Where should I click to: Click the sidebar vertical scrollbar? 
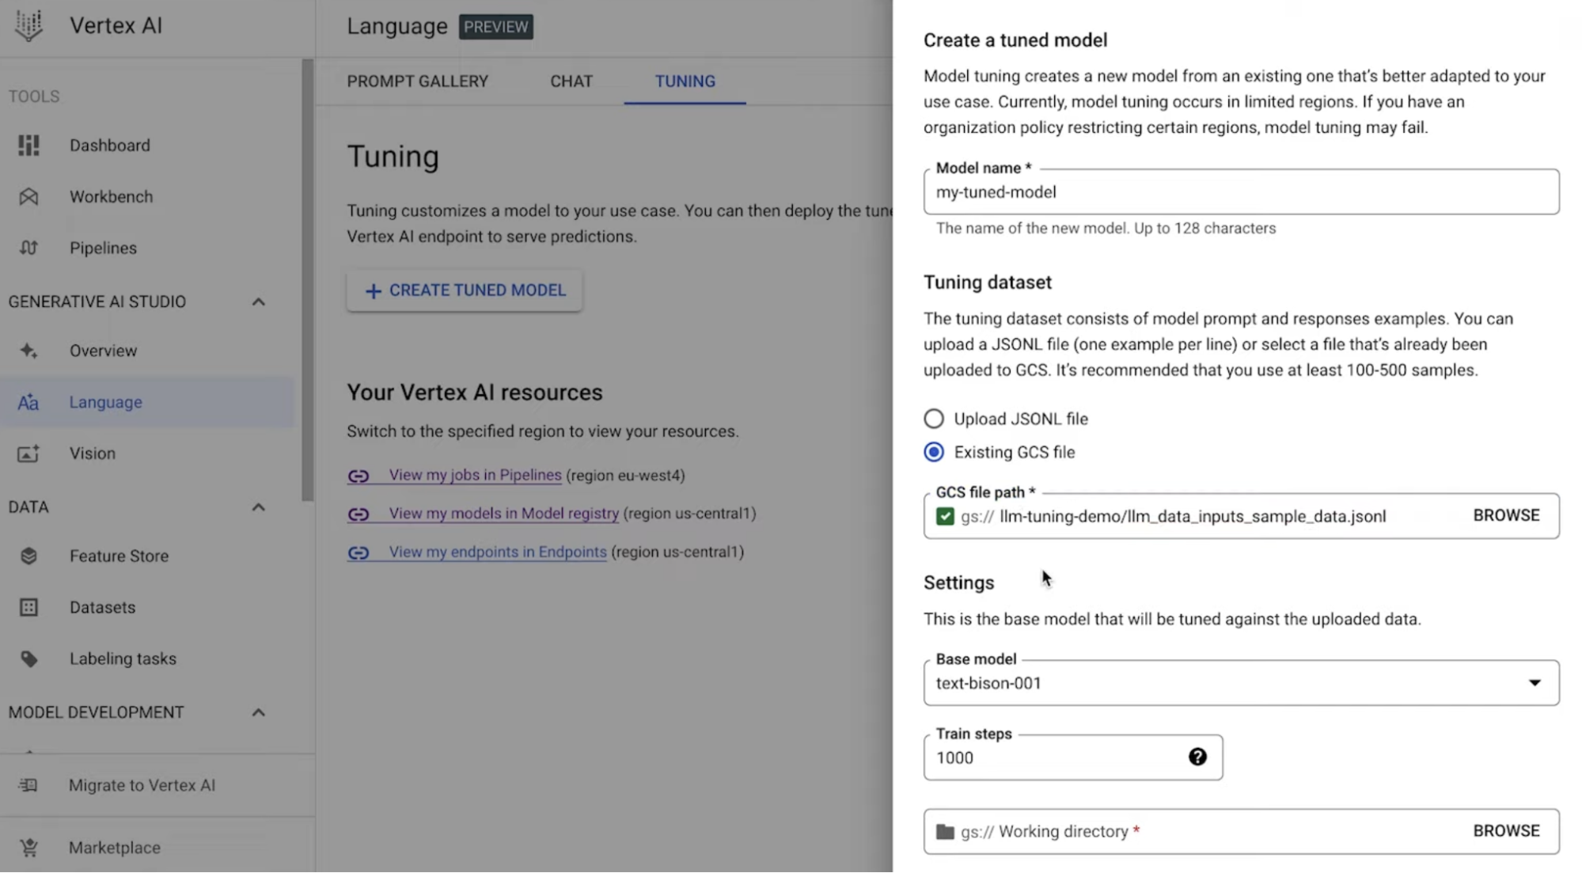tap(307, 277)
